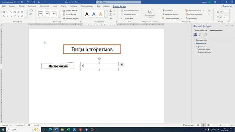Click the zoom slider in status bar
235x132 pixels.
tap(220, 125)
